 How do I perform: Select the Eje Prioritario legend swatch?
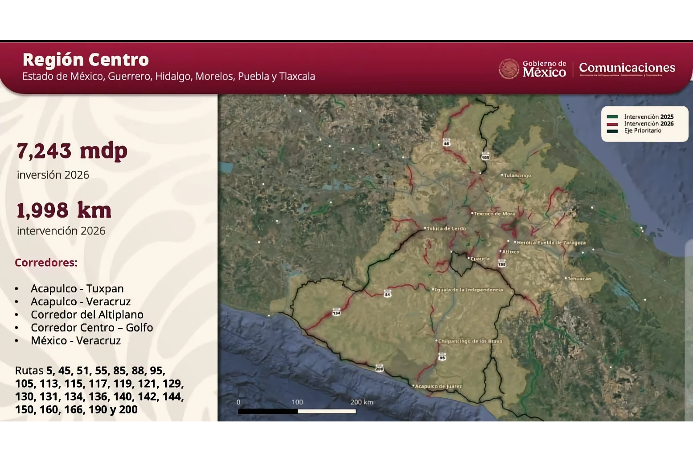click(612, 131)
